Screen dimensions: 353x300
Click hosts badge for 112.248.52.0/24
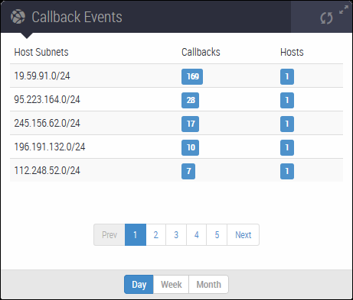(x=287, y=171)
